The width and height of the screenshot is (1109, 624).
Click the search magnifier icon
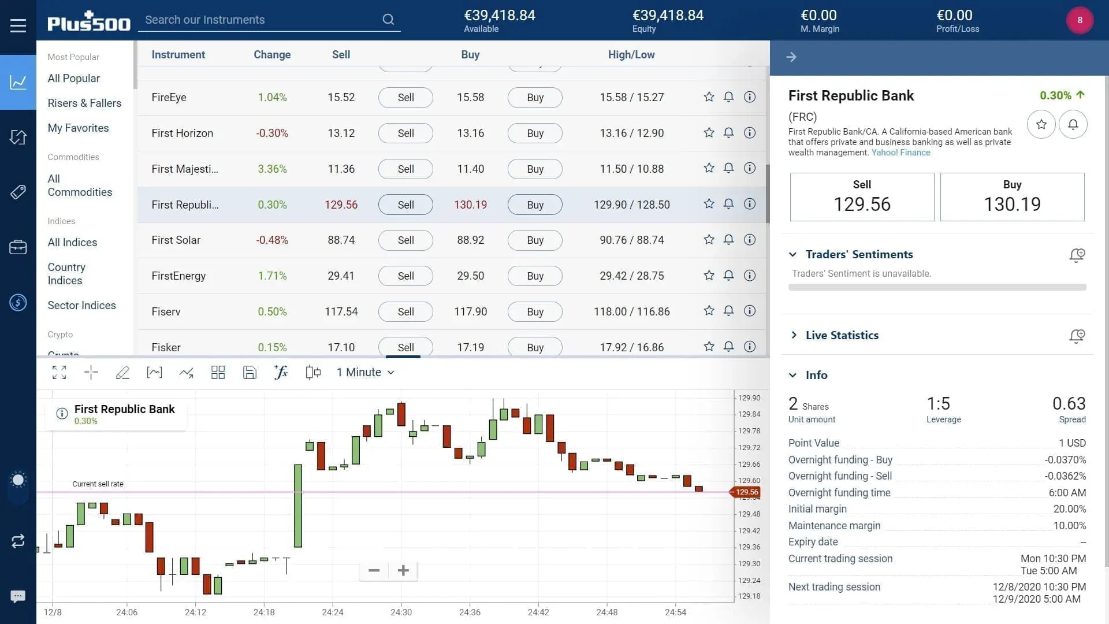[388, 20]
